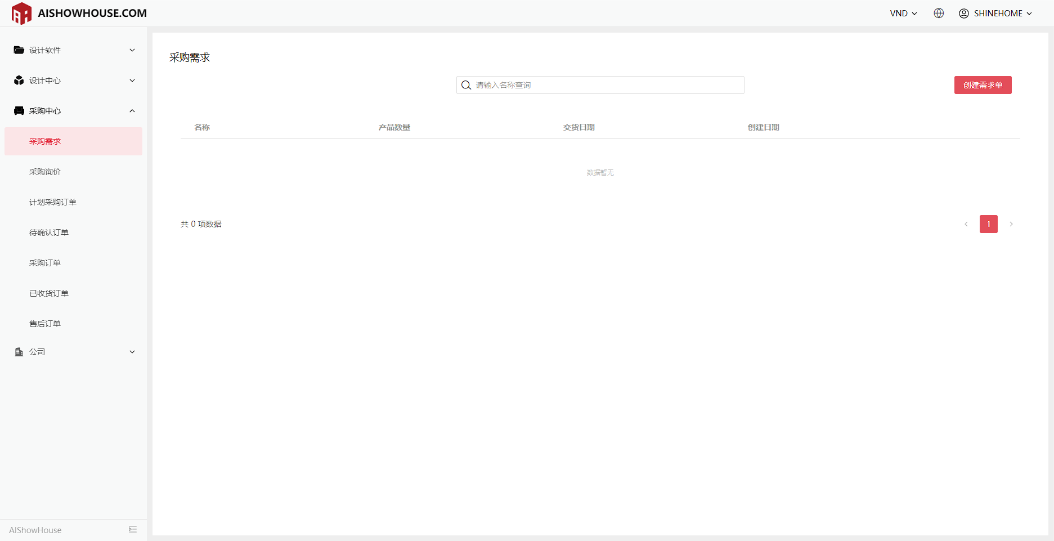Focus the 请输入名称查询 search field
1054x541 pixels.
600,85
